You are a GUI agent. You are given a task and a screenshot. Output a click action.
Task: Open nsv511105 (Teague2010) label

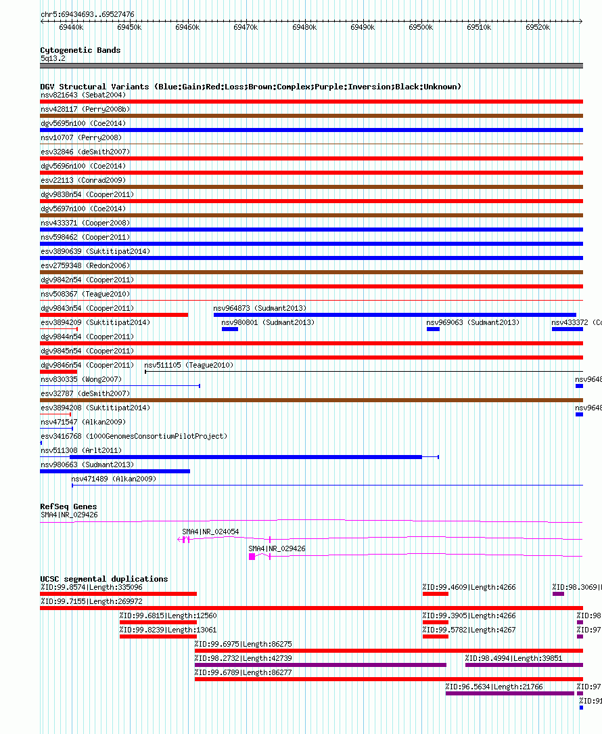[x=189, y=365]
